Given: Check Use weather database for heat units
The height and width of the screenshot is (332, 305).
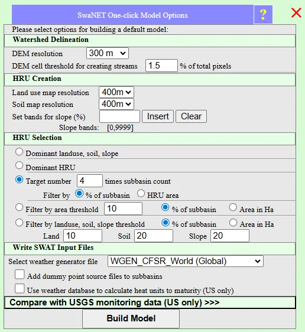Looking at the screenshot, I should click(x=20, y=289).
